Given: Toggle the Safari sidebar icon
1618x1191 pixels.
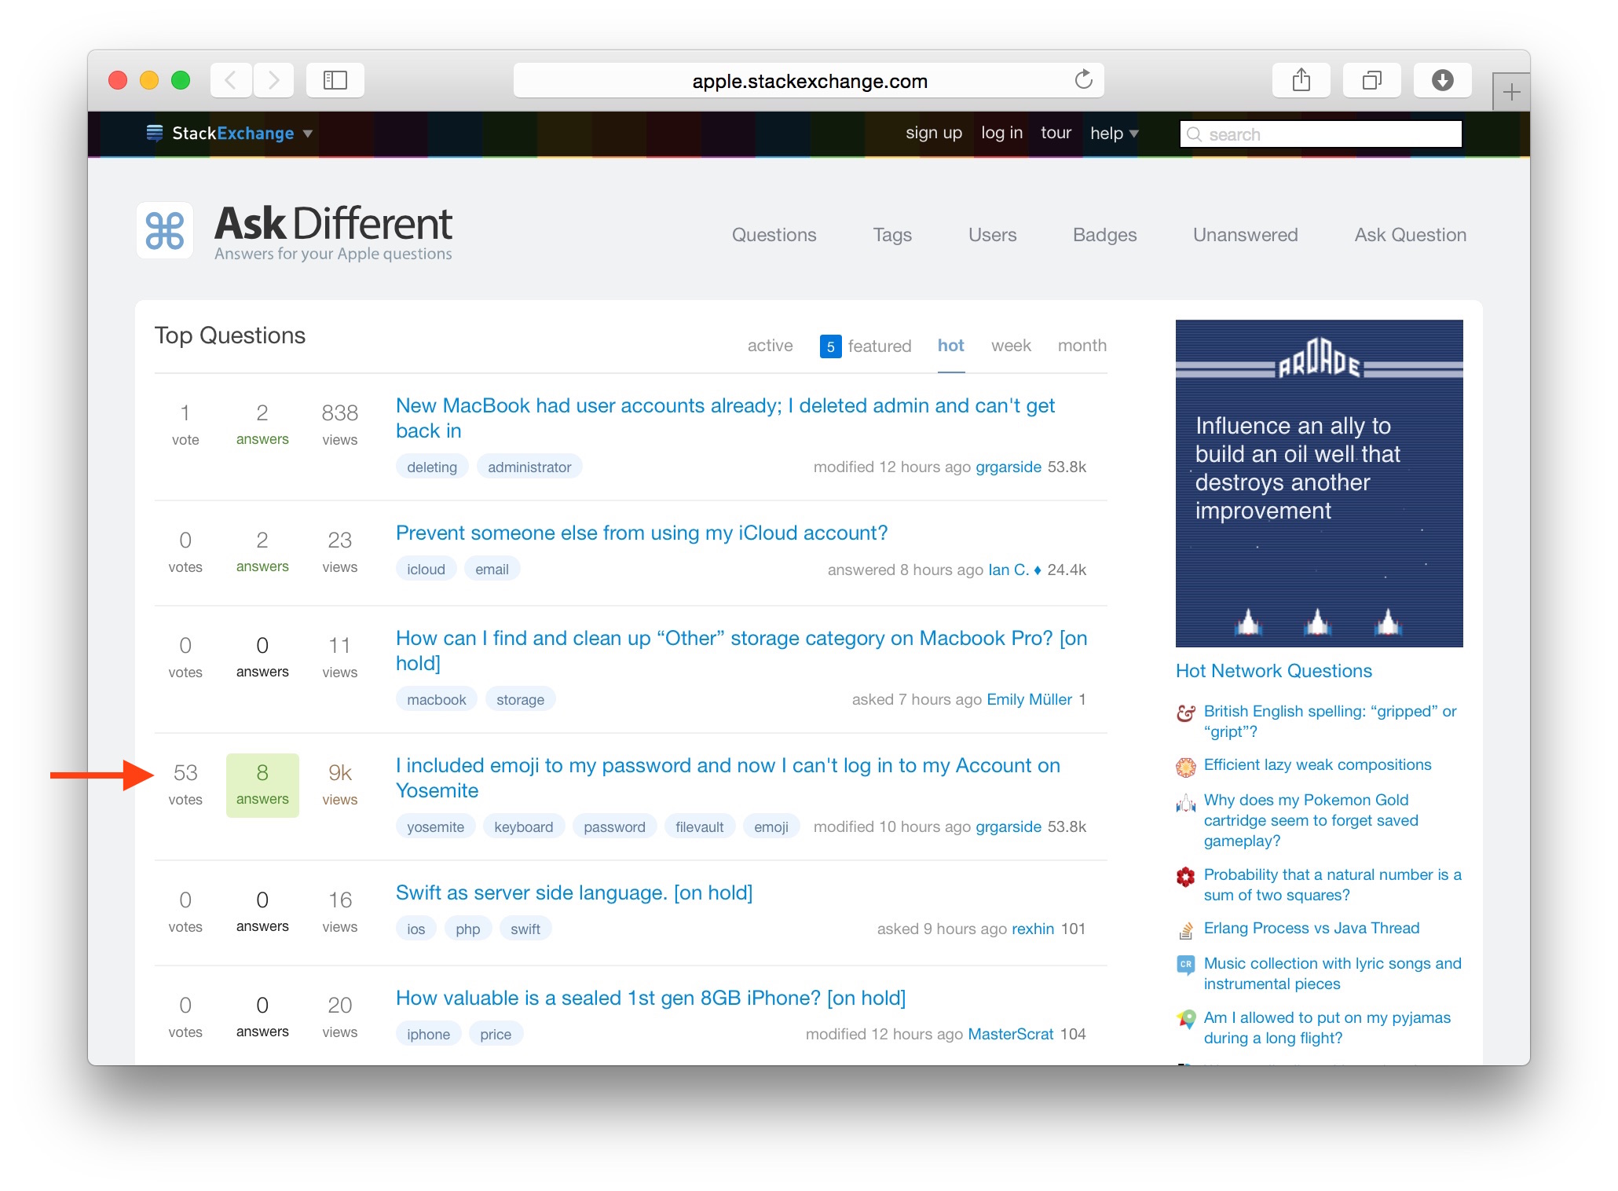Looking at the screenshot, I should point(335,80).
